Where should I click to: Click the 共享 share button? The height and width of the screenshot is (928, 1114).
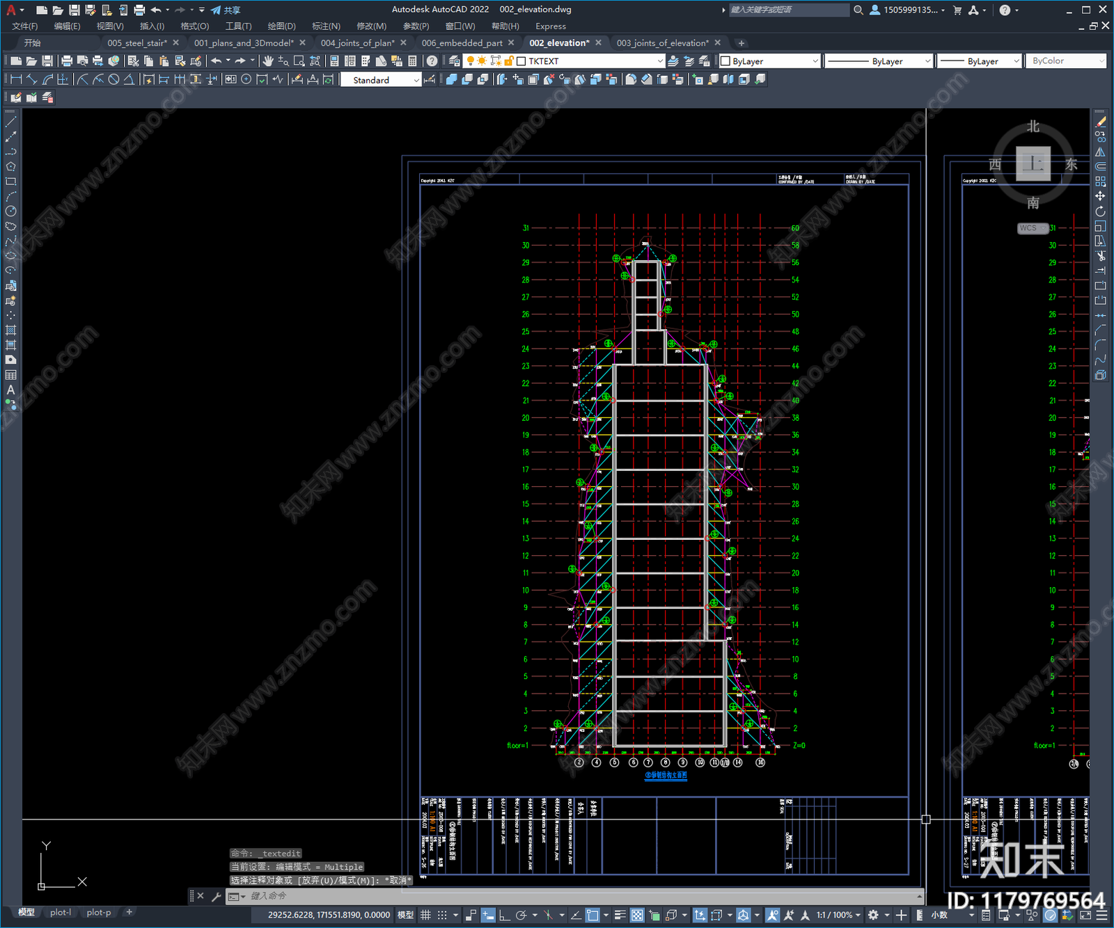(226, 10)
